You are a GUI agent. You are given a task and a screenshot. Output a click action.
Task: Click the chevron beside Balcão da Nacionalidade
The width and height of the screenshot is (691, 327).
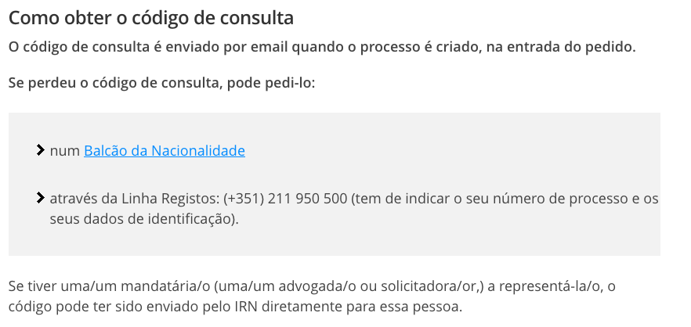40,150
